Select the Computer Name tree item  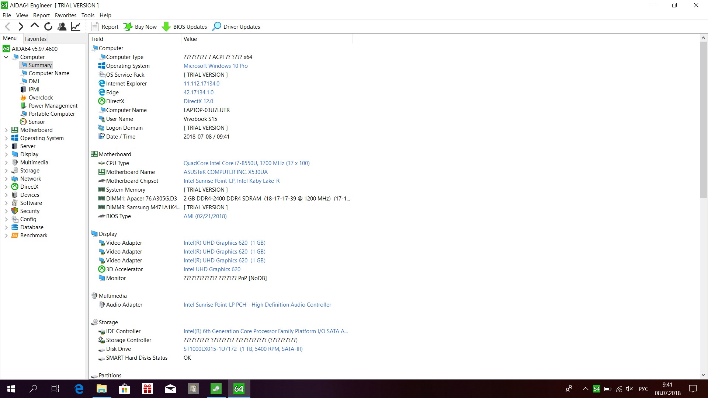click(49, 73)
